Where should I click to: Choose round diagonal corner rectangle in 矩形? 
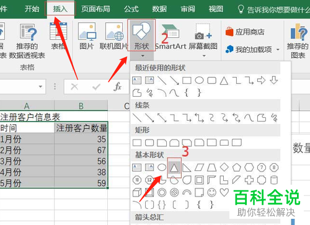[237, 143]
